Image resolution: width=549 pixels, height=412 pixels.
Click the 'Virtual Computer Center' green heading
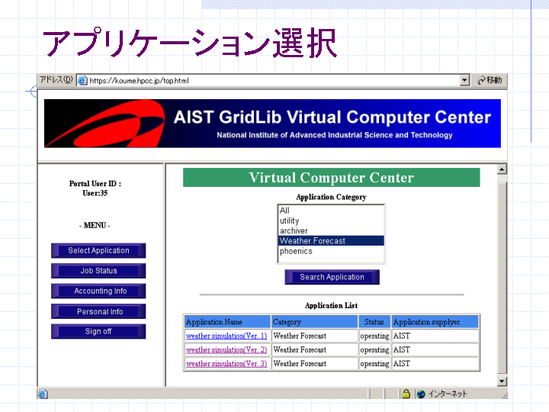331,178
